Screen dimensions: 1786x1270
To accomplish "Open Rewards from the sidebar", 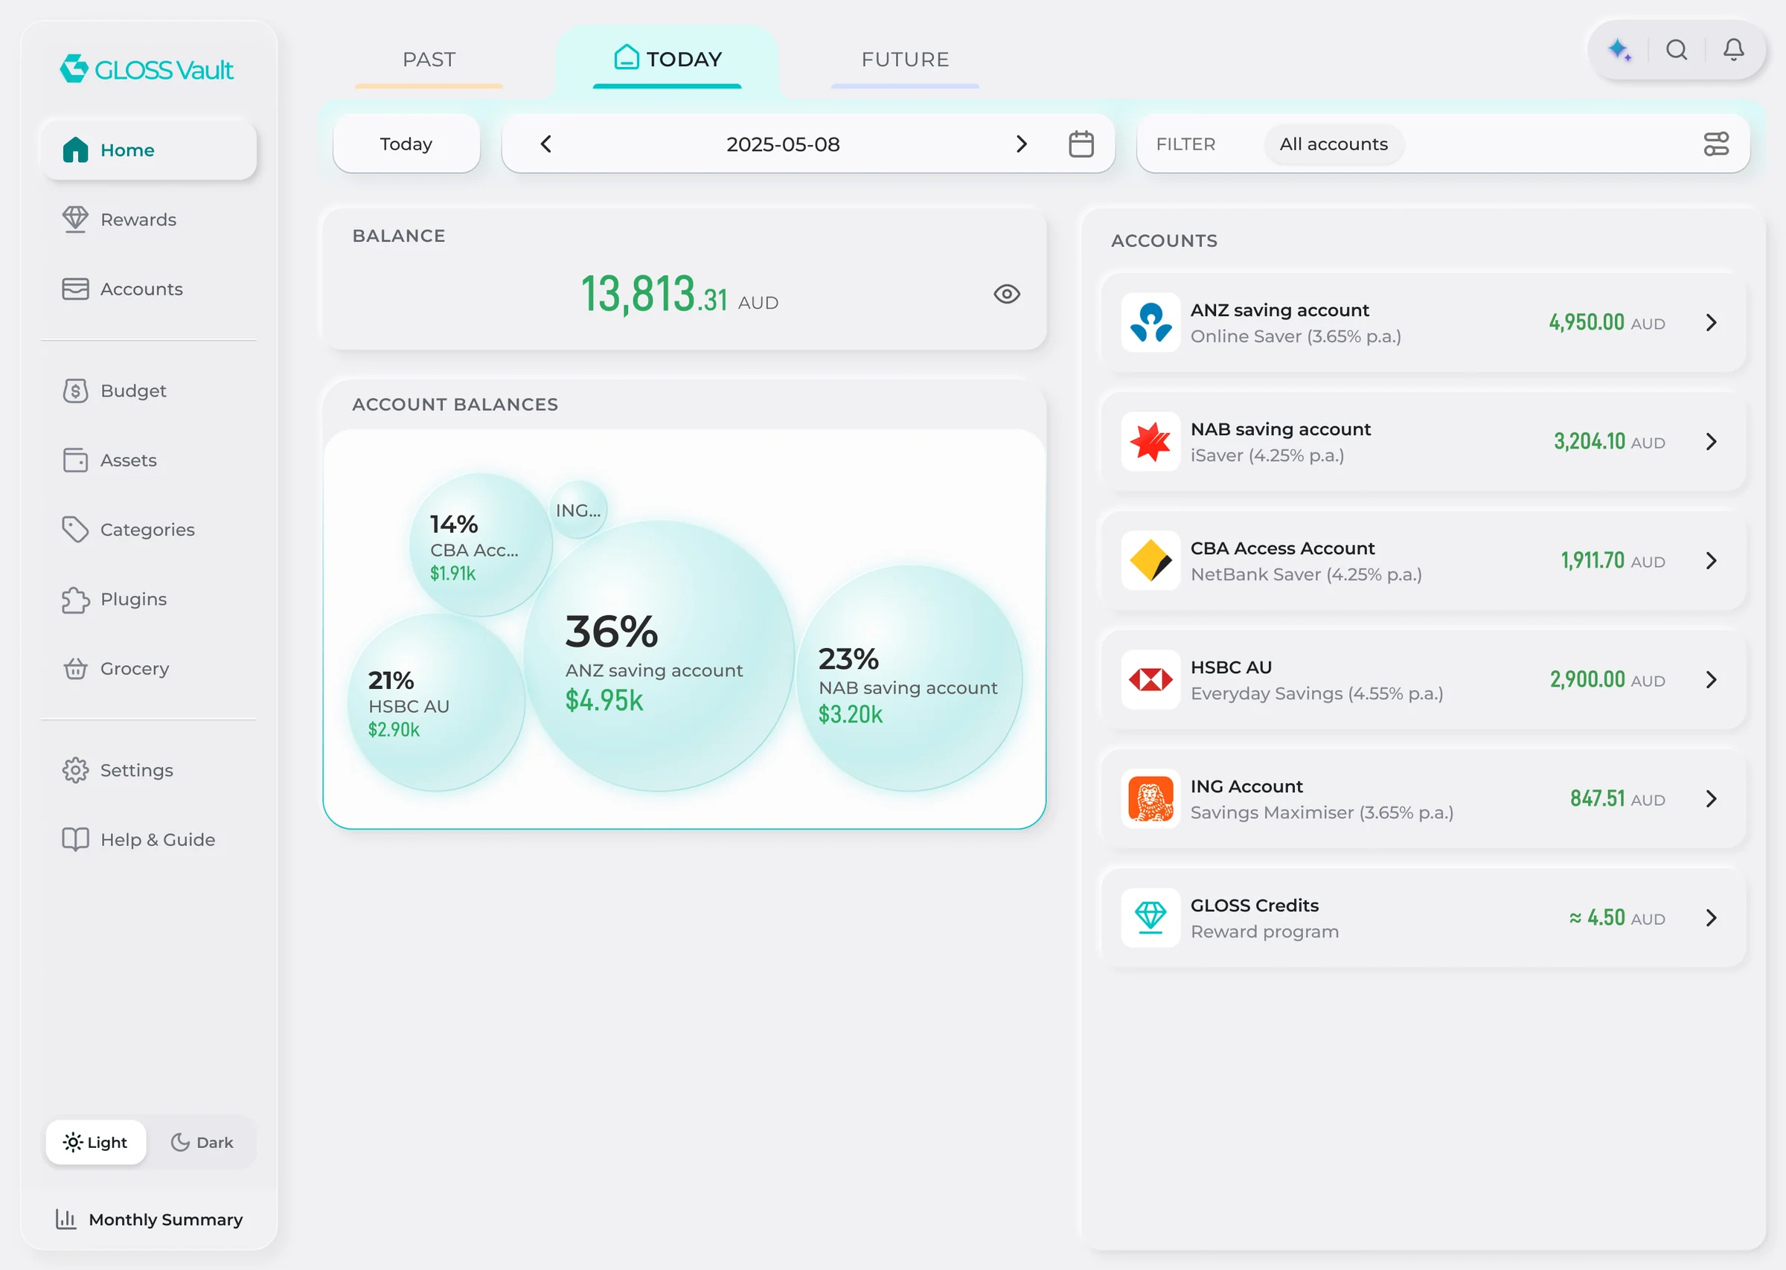I will pyautogui.click(x=149, y=219).
